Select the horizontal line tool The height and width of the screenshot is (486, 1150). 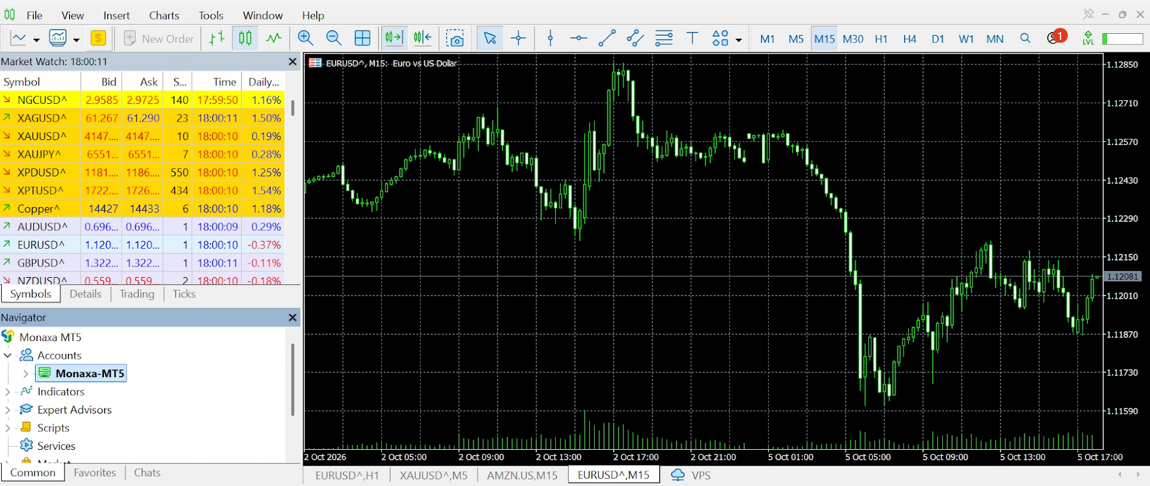click(x=578, y=38)
